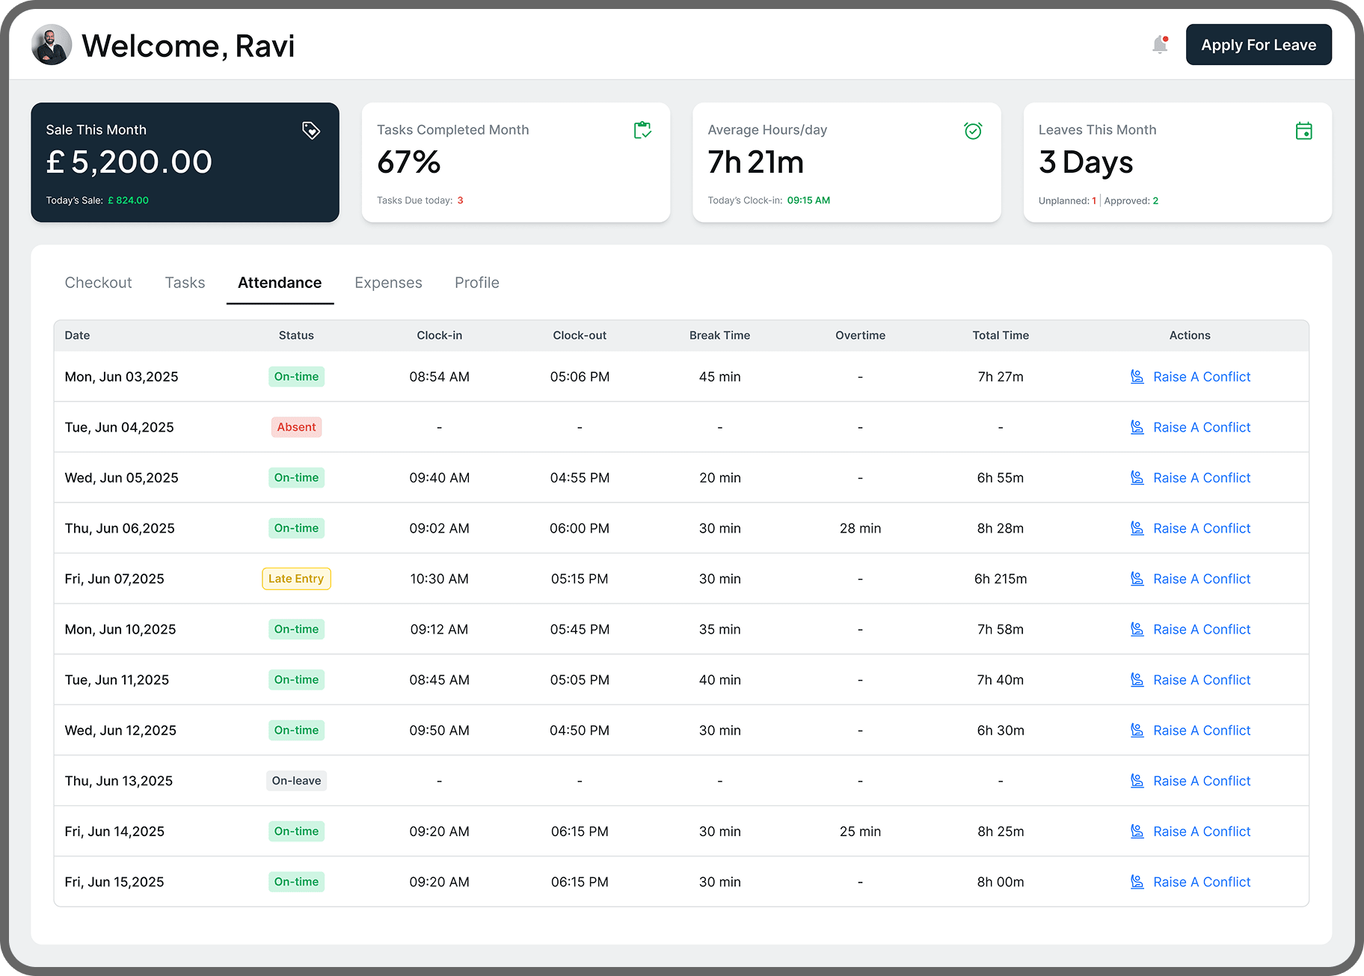Image resolution: width=1364 pixels, height=976 pixels.
Task: Click the calendar icon on Leaves This Month card
Action: tap(1303, 130)
